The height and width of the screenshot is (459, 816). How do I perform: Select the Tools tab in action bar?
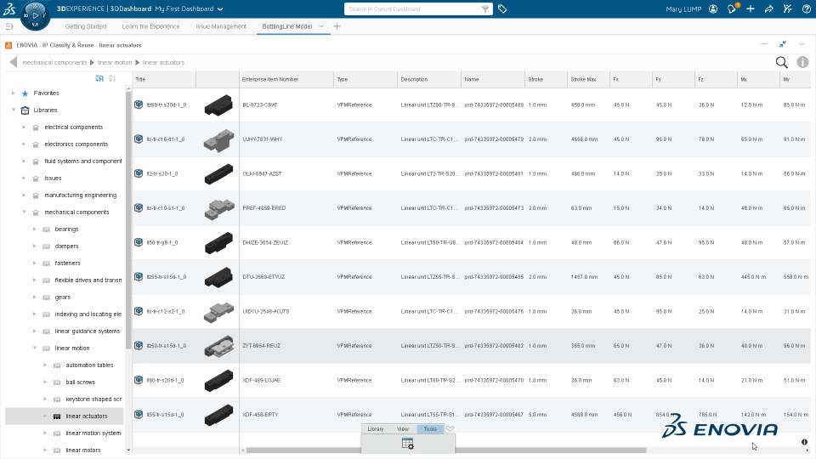click(x=430, y=428)
